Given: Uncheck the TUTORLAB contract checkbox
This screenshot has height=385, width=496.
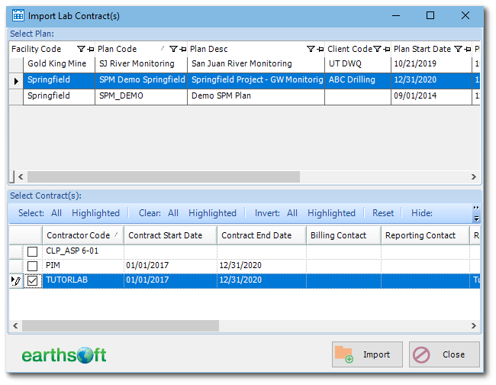Looking at the screenshot, I should click(32, 281).
